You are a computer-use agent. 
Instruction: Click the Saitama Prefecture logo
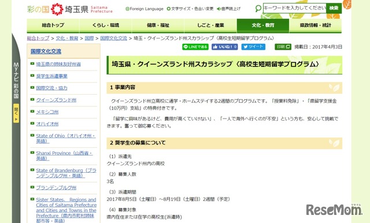point(70,9)
